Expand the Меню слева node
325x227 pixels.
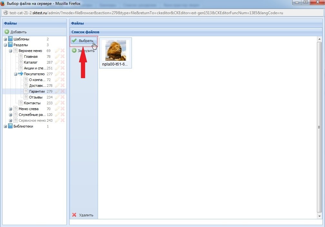click(11, 109)
